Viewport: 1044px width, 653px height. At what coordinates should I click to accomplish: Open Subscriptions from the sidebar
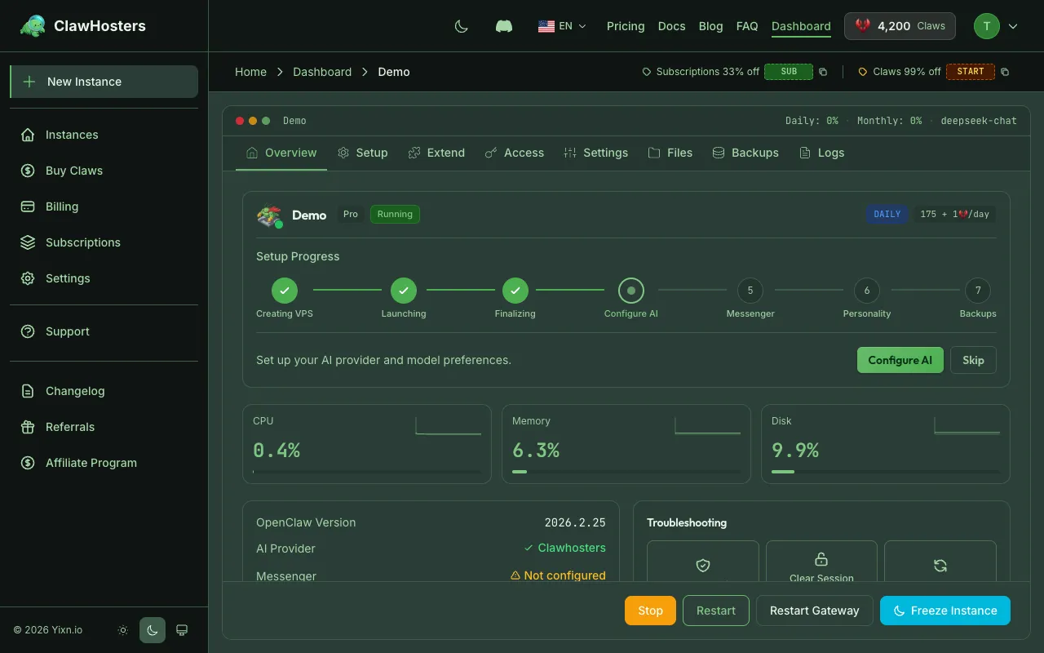(x=82, y=242)
